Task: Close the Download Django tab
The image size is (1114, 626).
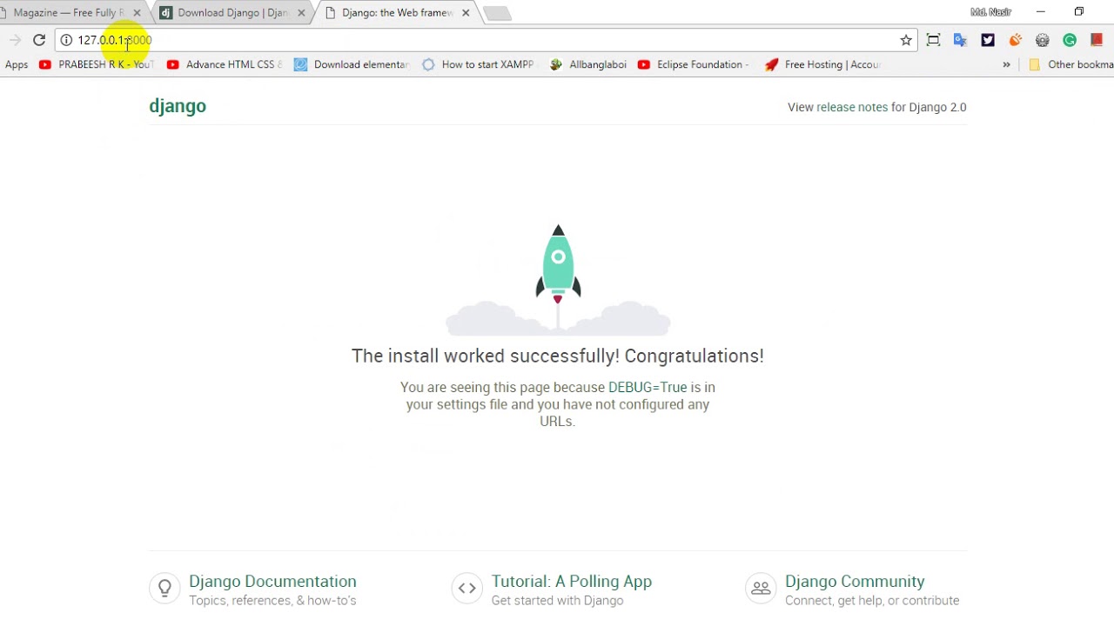Action: point(301,13)
